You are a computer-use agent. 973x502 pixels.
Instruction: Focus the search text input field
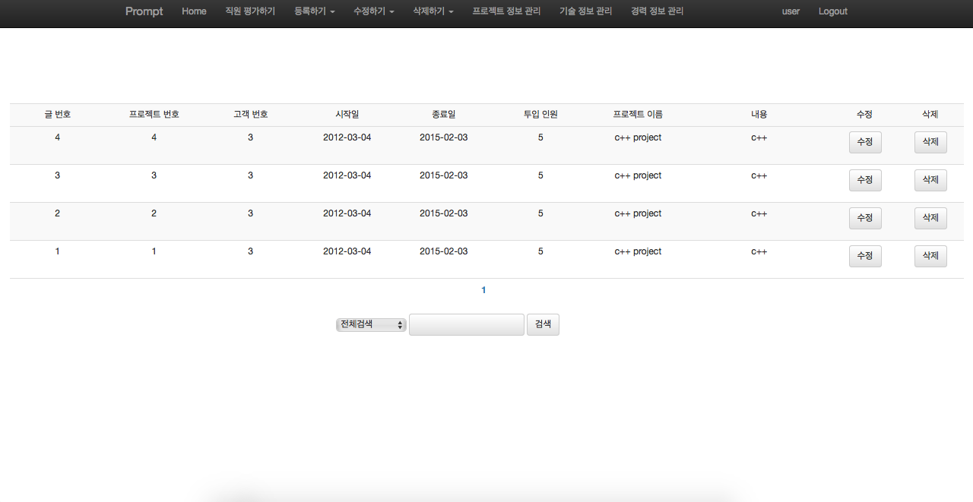[466, 324]
